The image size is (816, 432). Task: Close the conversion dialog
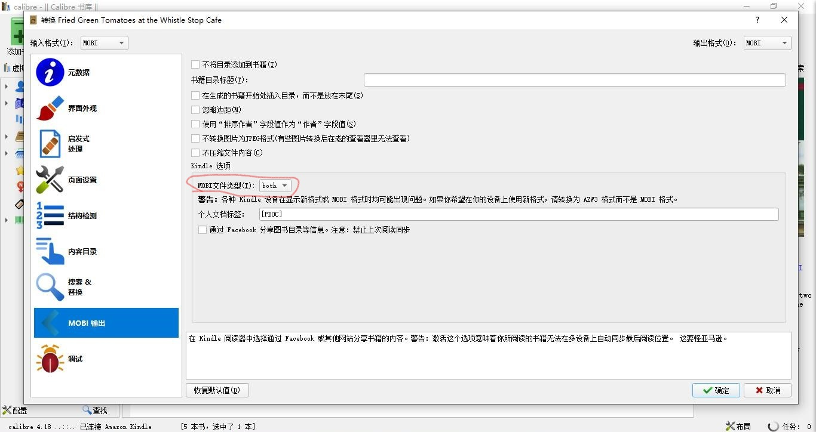(x=784, y=20)
